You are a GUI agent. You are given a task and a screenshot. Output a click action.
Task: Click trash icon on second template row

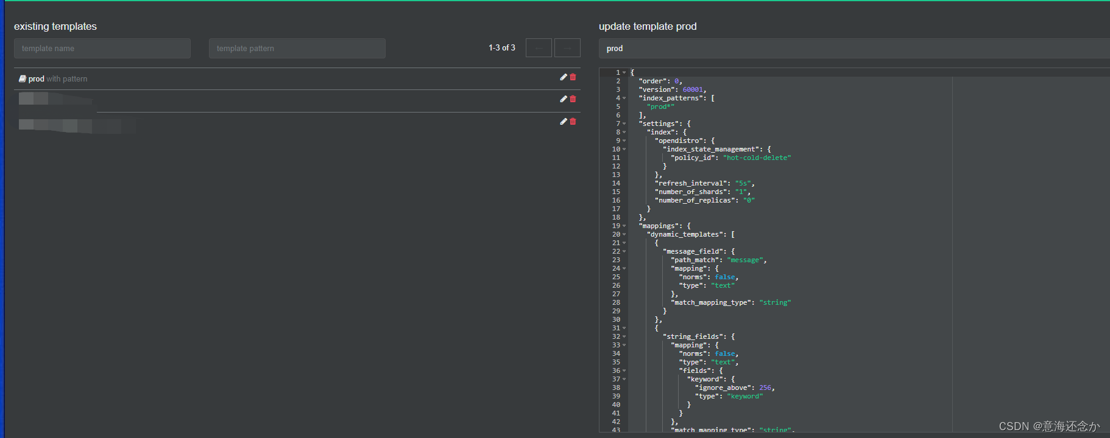point(573,99)
